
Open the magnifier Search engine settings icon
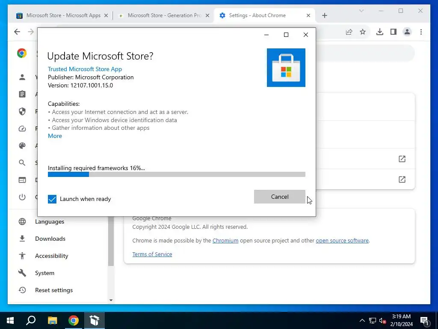coord(22,163)
